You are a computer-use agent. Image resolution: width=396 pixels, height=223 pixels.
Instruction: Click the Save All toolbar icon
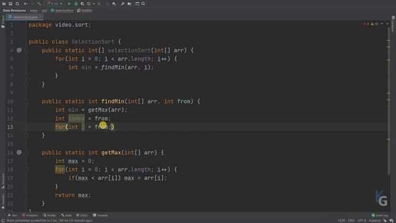11,4
